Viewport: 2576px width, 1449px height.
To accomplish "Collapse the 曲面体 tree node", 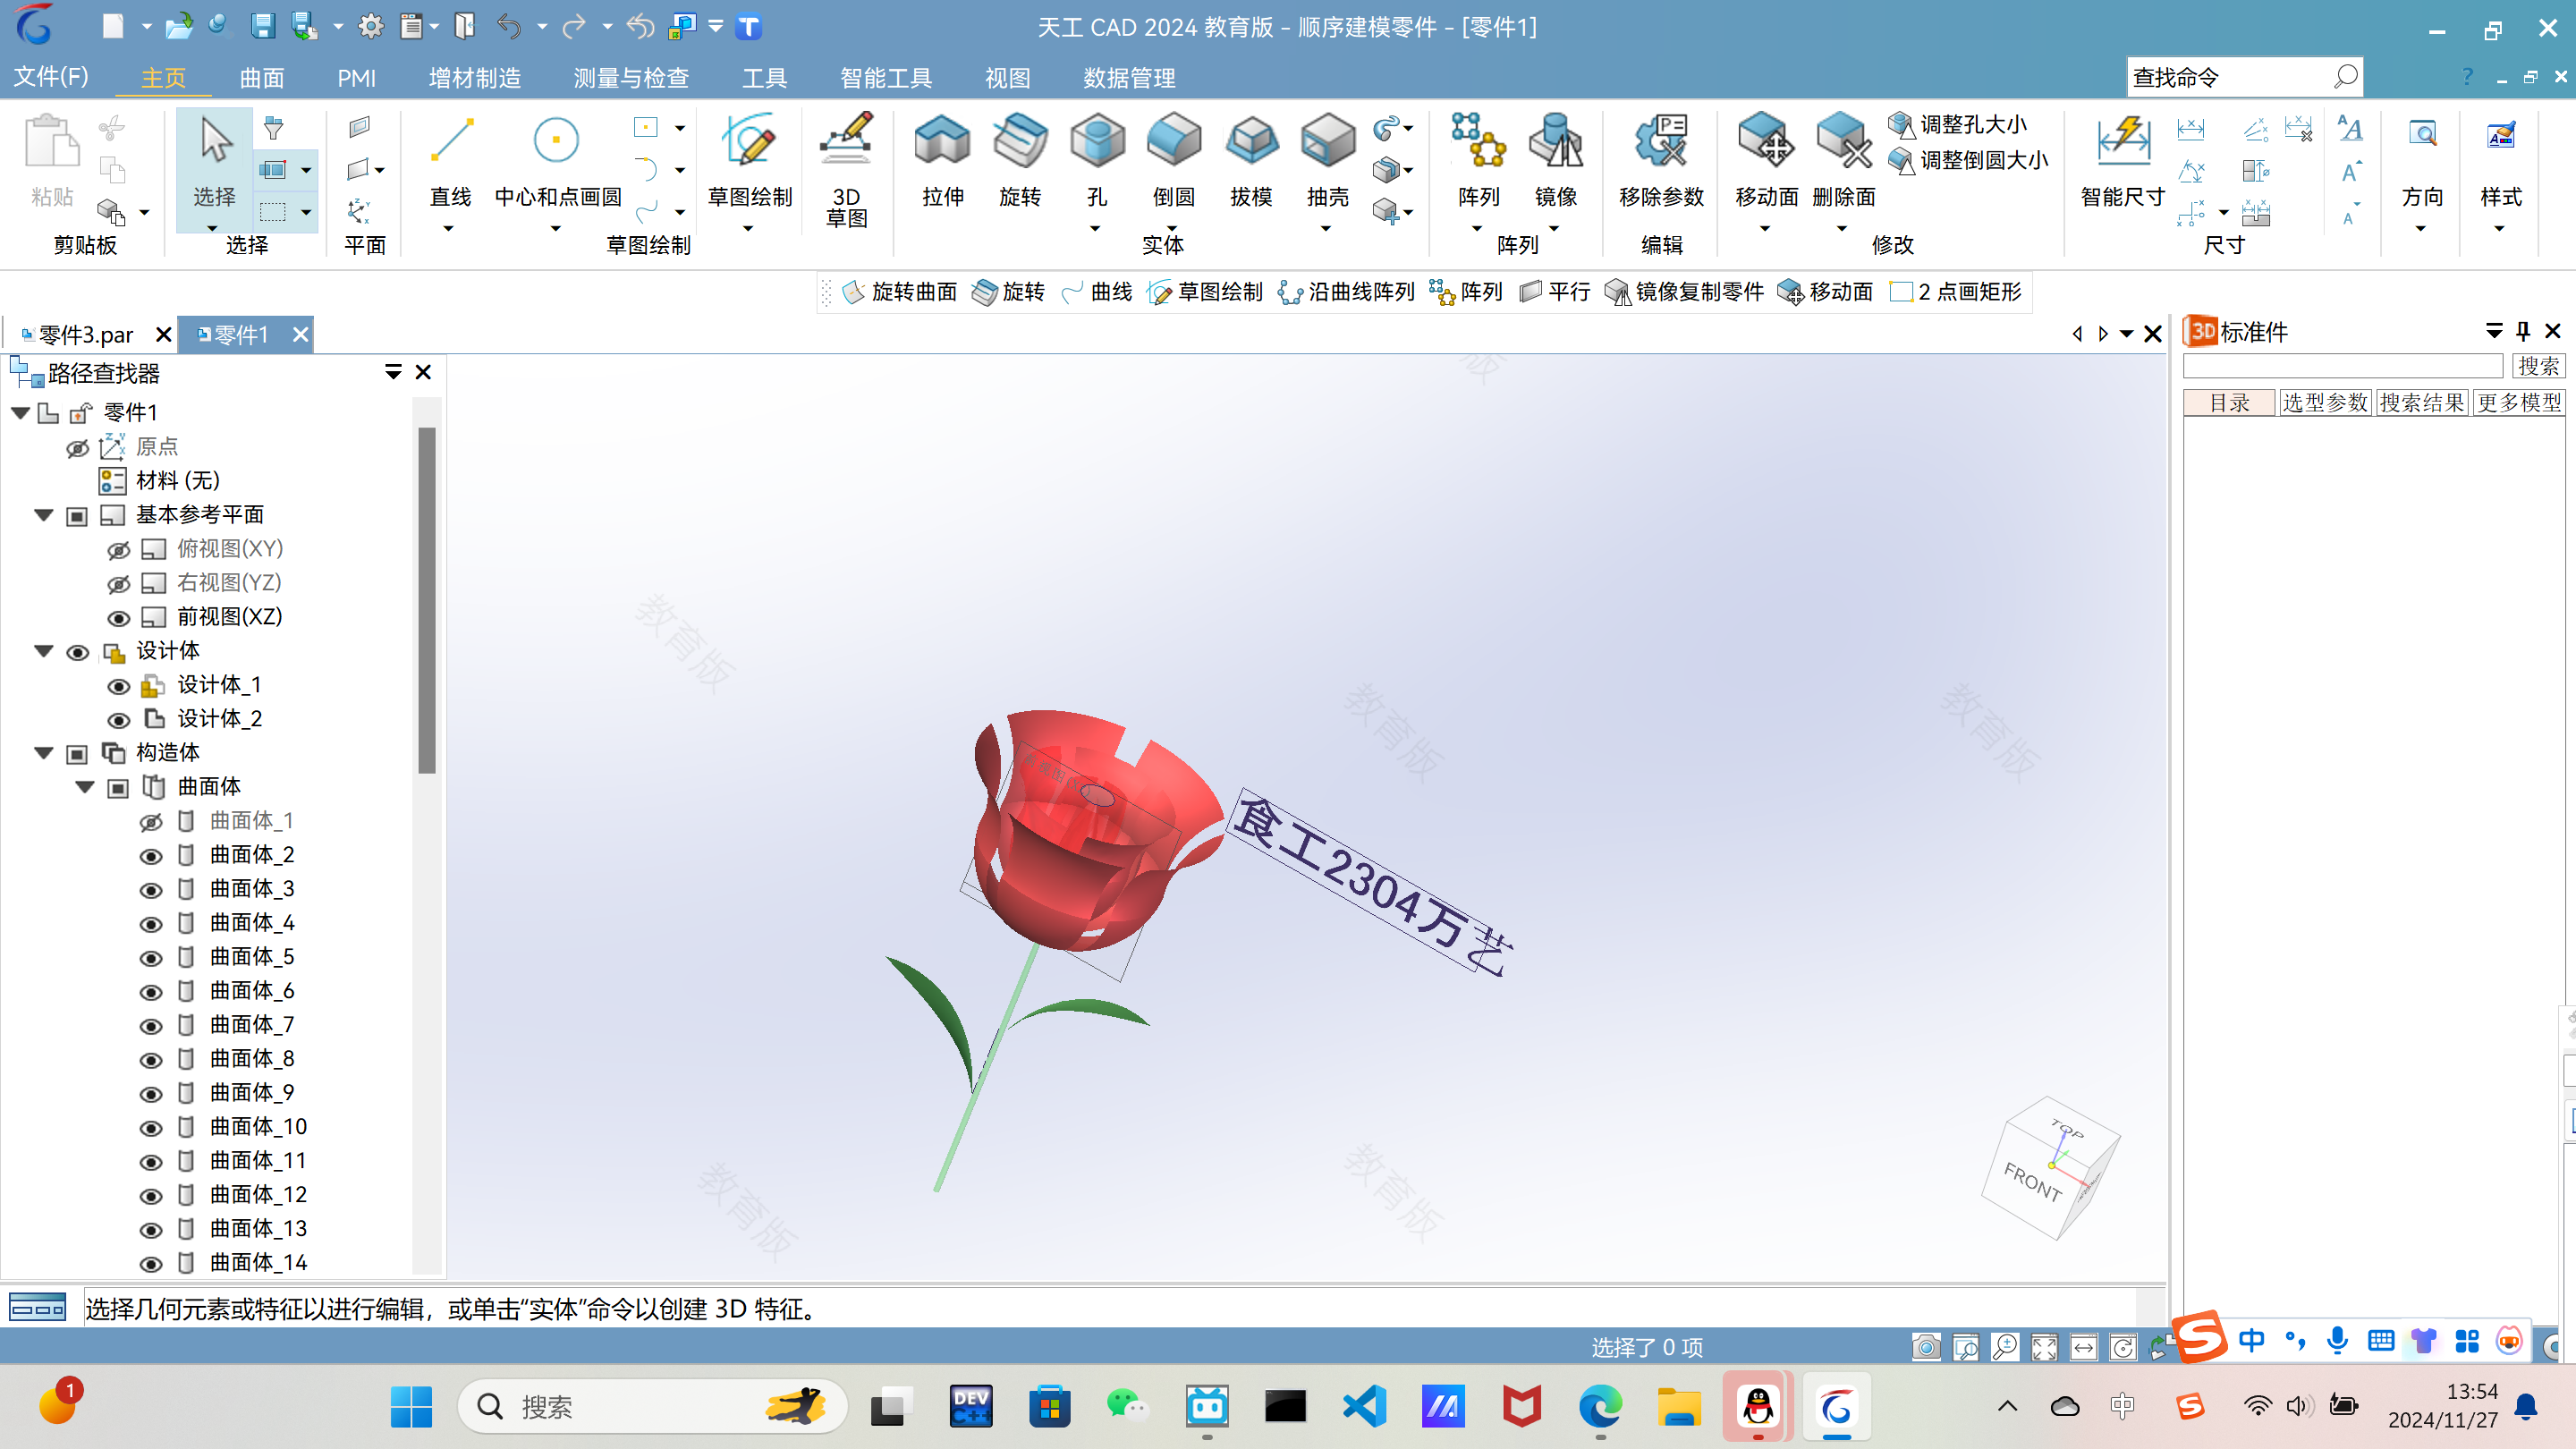I will [x=85, y=787].
